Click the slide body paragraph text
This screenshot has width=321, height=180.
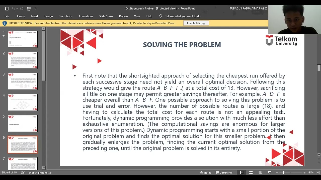[x=184, y=112]
